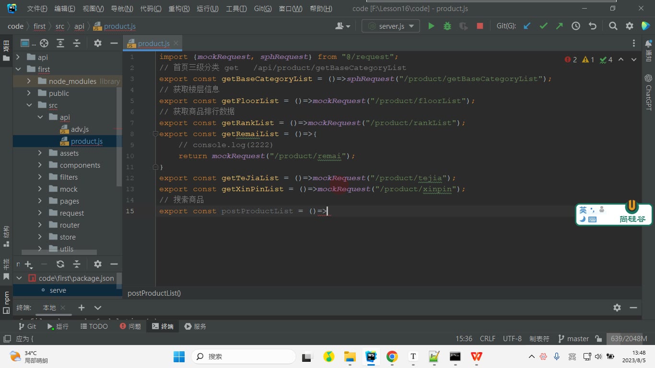Locate the opened file in the project tree
The height and width of the screenshot is (368, 655).
(x=44, y=43)
